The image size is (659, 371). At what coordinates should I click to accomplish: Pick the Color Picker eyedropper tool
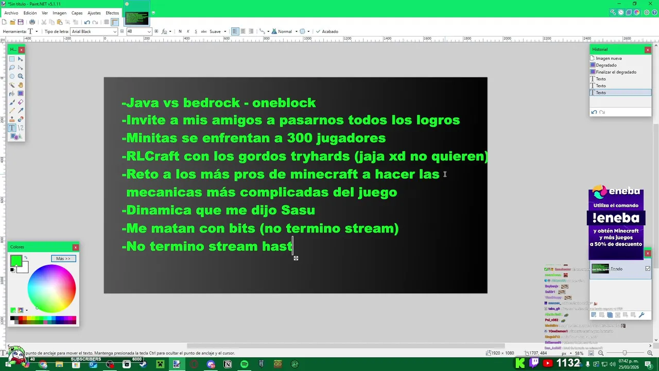[21, 111]
